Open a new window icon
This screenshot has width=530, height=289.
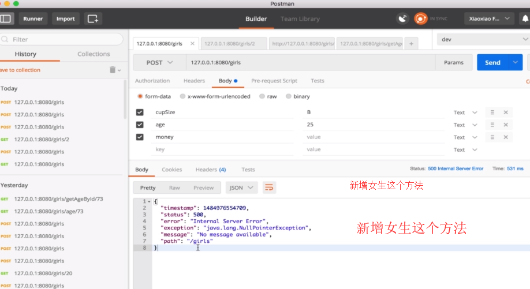[x=92, y=18]
